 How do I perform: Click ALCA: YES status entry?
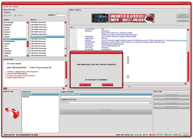click(138, 135)
